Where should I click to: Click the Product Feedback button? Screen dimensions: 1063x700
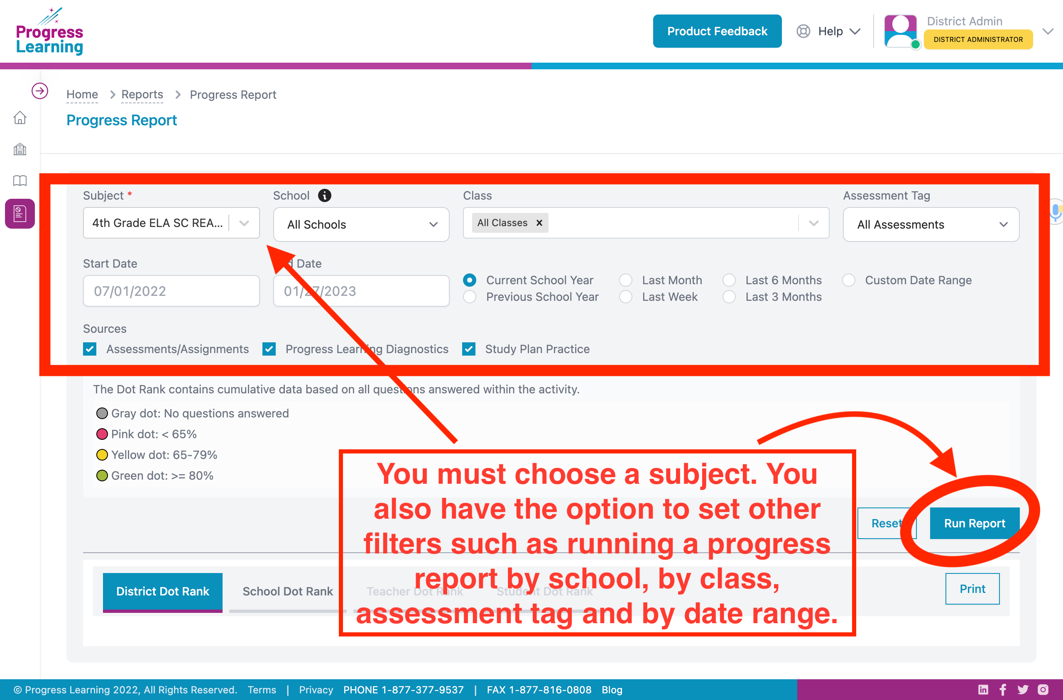tap(717, 31)
